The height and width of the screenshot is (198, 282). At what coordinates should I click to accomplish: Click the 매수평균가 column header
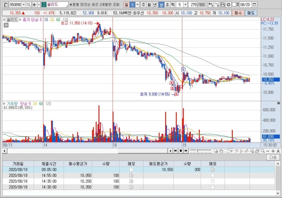tap(78, 164)
